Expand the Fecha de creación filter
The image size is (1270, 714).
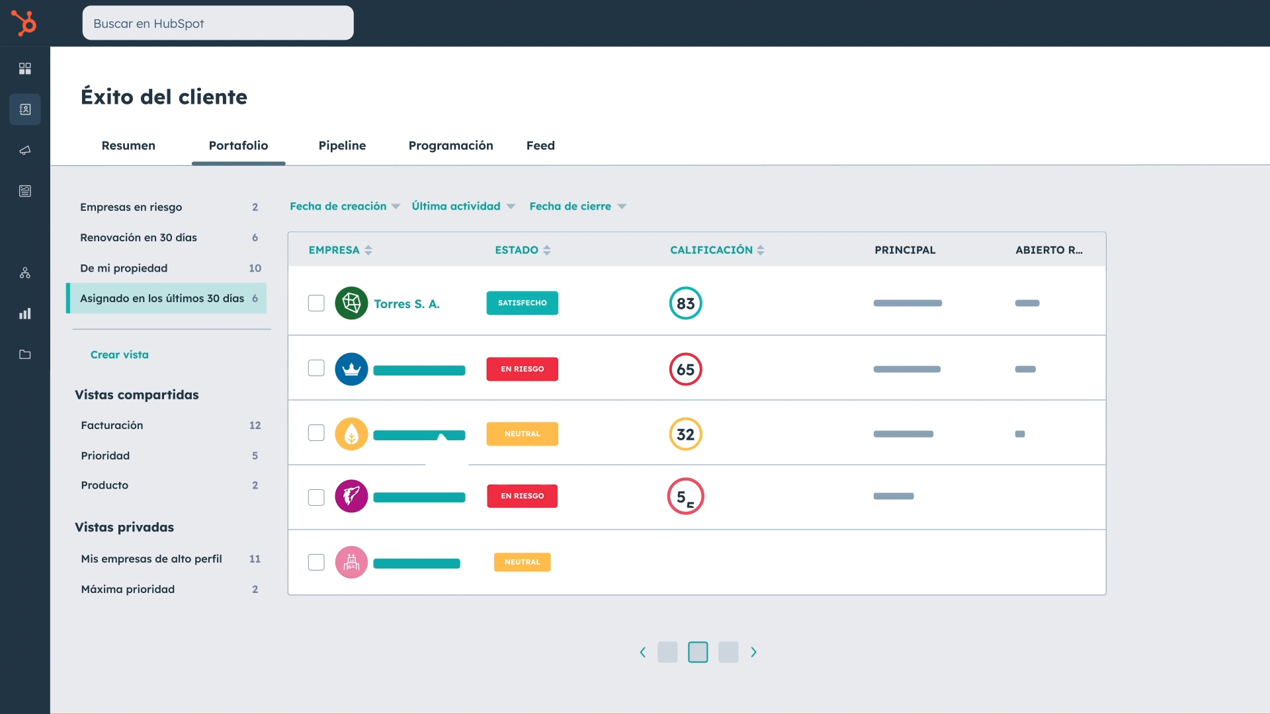click(x=345, y=206)
